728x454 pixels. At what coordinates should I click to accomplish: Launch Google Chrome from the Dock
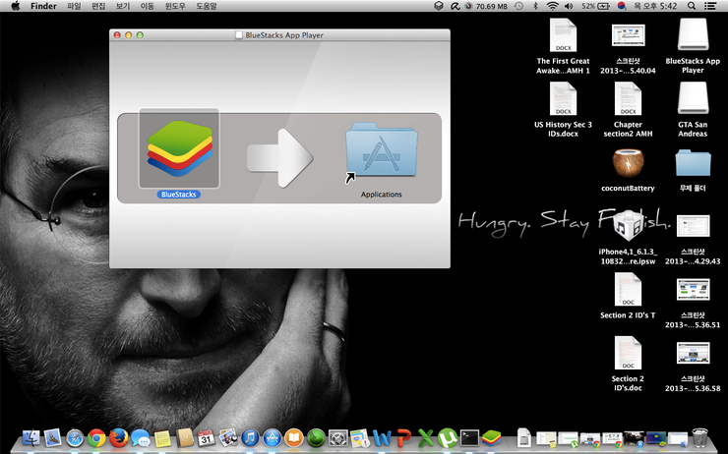(96, 437)
